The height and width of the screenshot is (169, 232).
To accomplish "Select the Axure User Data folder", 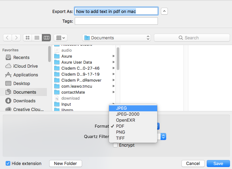I will 84,62.
